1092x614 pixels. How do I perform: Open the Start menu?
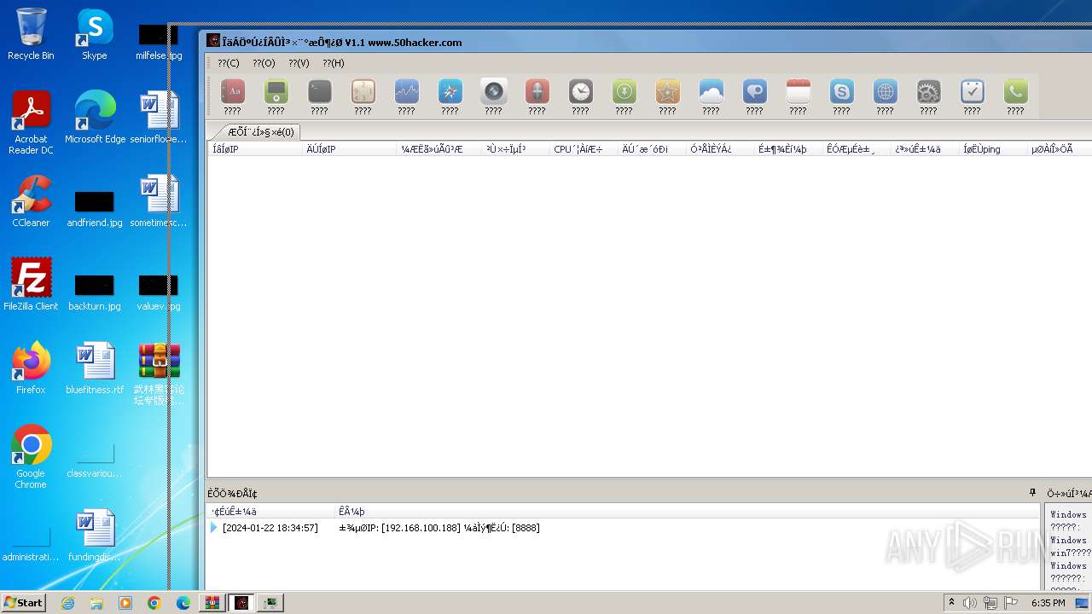(24, 602)
